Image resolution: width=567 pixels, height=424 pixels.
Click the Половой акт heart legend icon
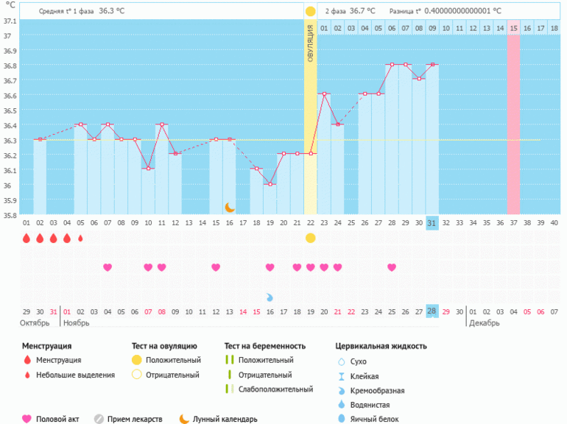[x=27, y=419]
